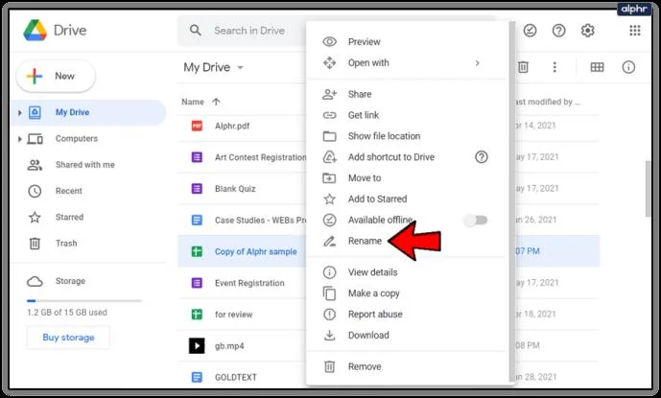
Task: Select the for review file name
Action: pos(233,315)
